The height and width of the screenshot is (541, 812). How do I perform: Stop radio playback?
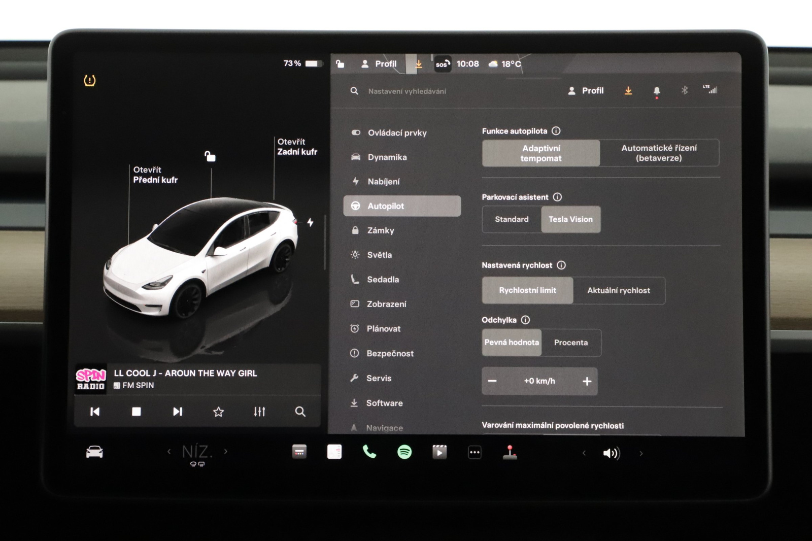(136, 412)
